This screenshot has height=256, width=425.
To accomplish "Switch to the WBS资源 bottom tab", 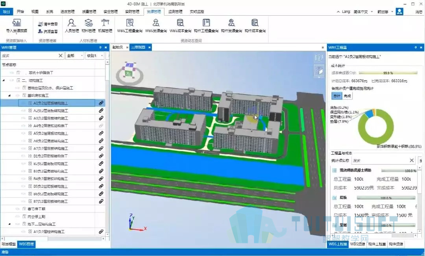I will coord(357,244).
